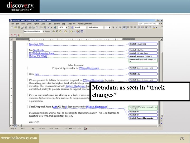Open the Insert menu

coord(29,24)
